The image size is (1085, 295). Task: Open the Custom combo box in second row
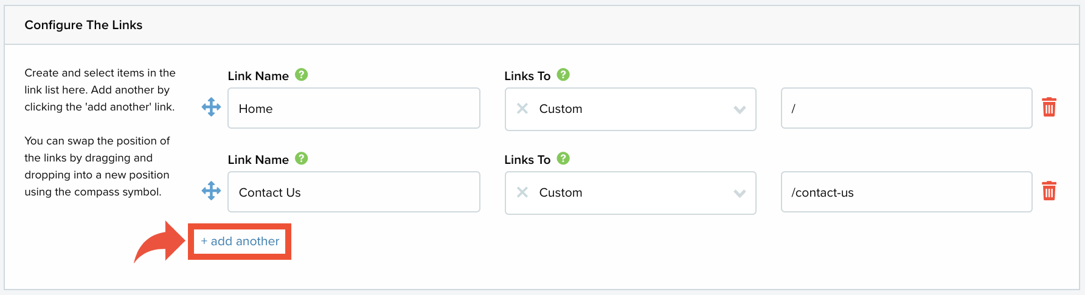(x=631, y=193)
